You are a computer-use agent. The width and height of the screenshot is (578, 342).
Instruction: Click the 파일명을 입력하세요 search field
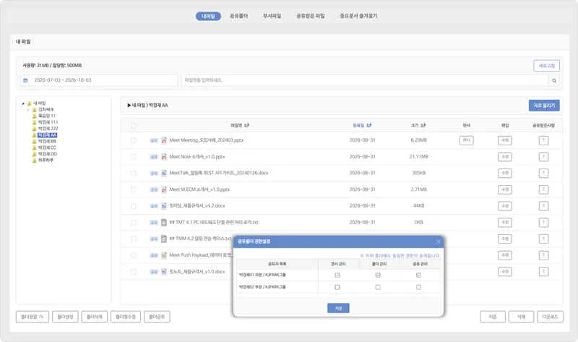pos(365,80)
